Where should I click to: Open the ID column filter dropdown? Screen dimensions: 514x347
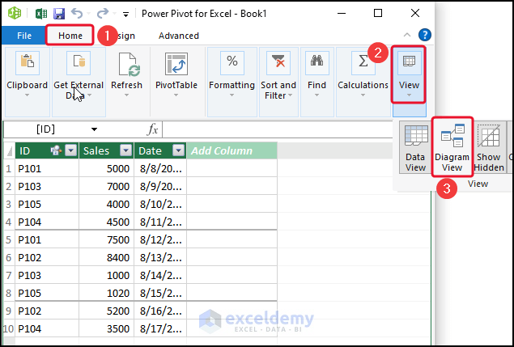coord(70,150)
